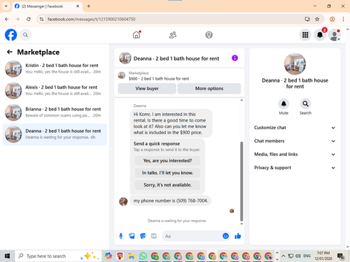
Task: Click Deanna's avatar next to the phone message
Action: pyautogui.click(x=123, y=201)
